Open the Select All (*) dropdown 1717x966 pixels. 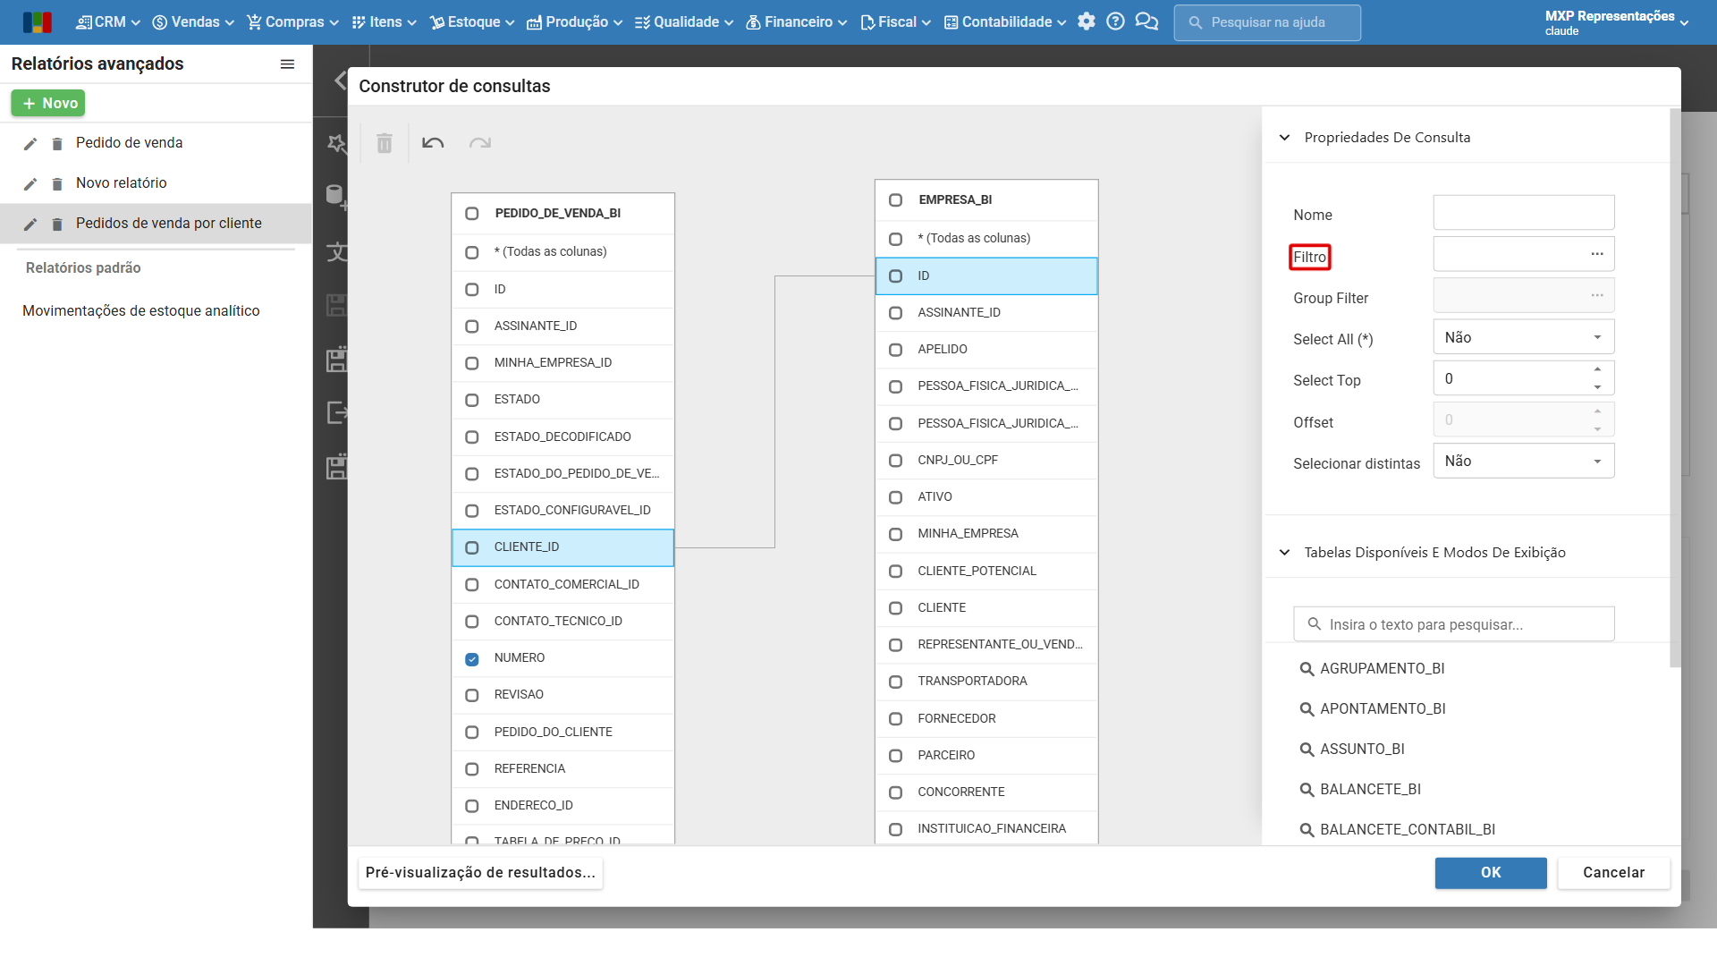tap(1524, 337)
